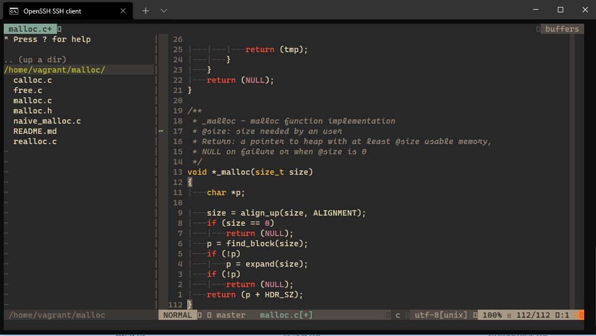
Task: Open a new terminal tab with plus button
Action: pyautogui.click(x=146, y=11)
